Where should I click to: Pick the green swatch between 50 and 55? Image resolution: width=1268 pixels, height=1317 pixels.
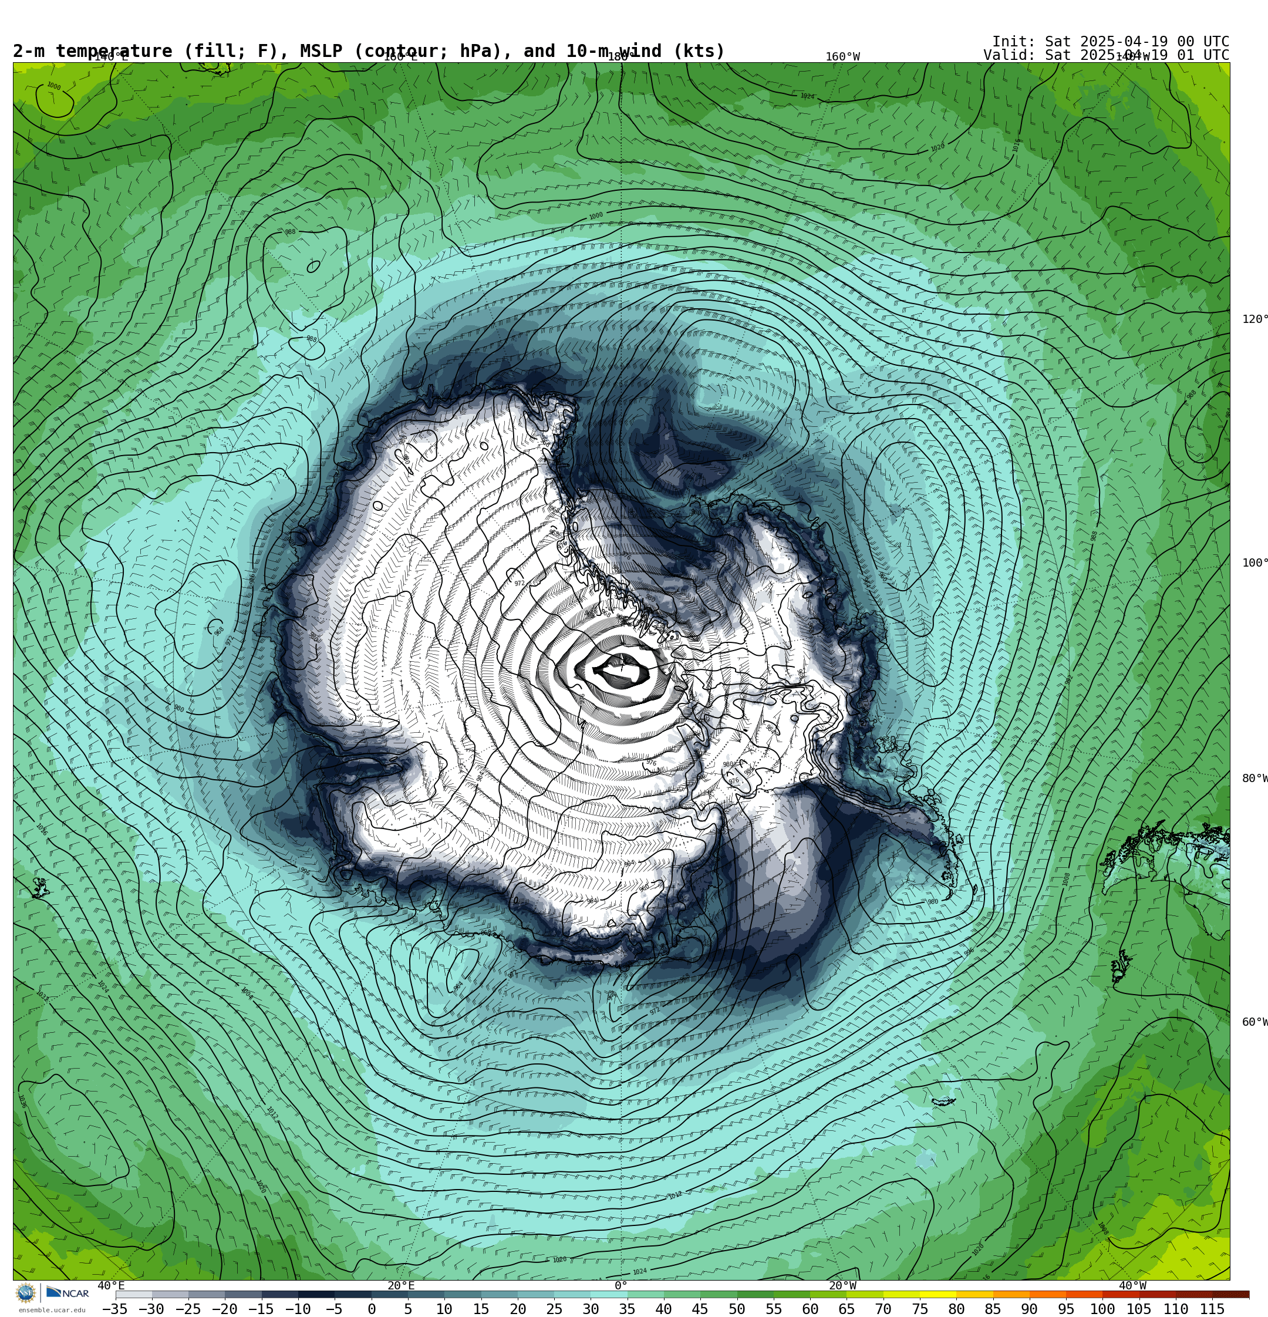[x=754, y=1294]
